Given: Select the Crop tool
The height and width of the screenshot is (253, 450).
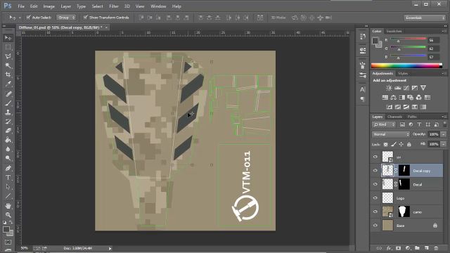Looking at the screenshot, I should click(8, 74).
